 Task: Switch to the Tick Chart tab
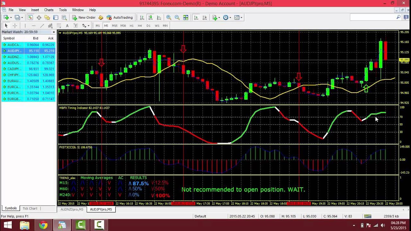(30, 209)
